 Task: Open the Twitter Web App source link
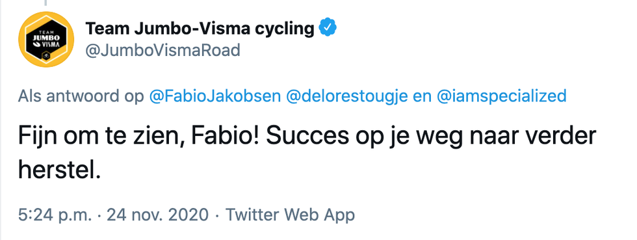coord(290,215)
